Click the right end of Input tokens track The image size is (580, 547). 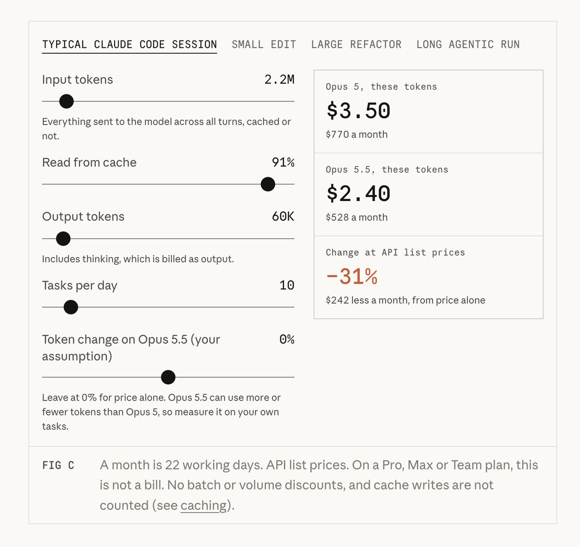(292, 101)
